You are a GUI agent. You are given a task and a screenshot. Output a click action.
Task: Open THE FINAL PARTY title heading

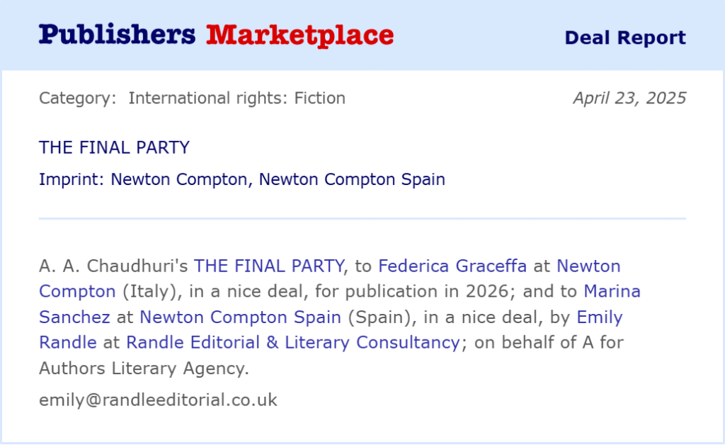(114, 147)
